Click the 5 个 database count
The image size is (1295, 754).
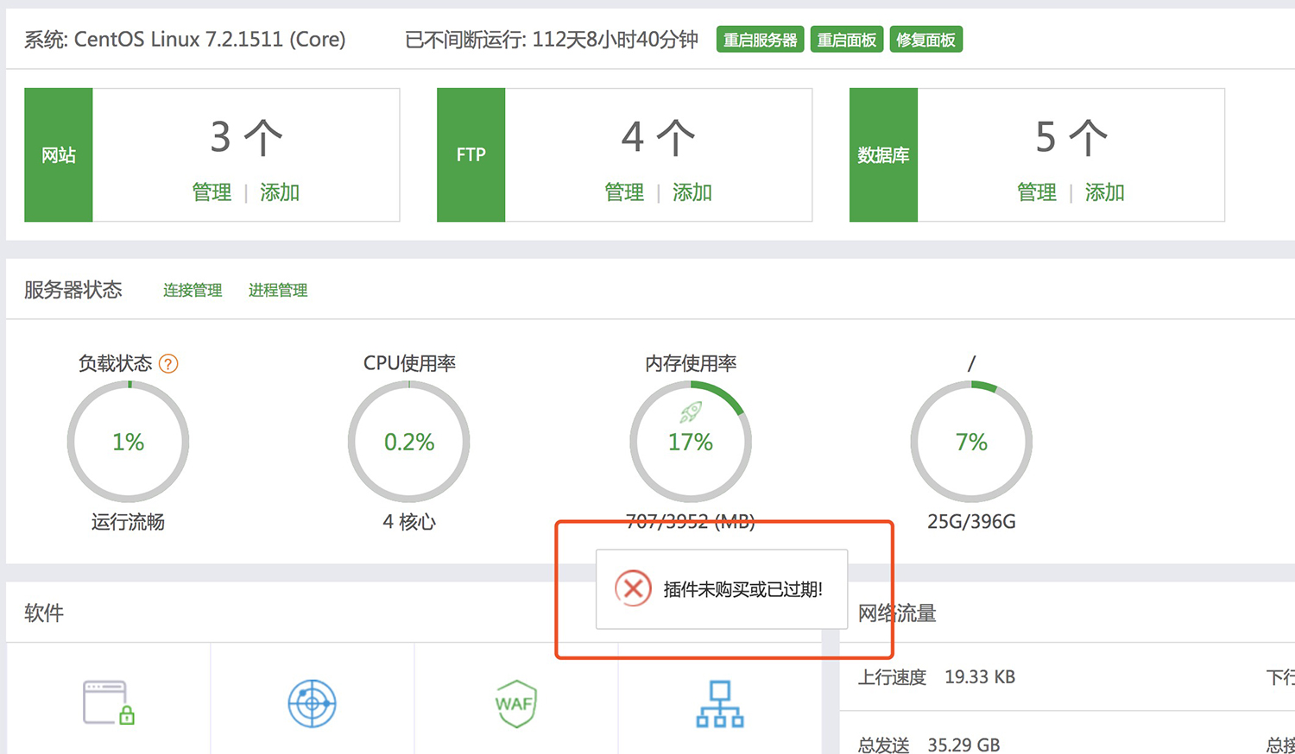point(1071,137)
